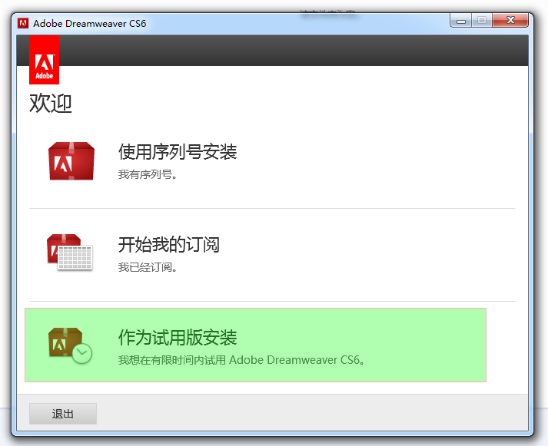
Task: Click the trial box with clock icon
Action: [x=70, y=345]
